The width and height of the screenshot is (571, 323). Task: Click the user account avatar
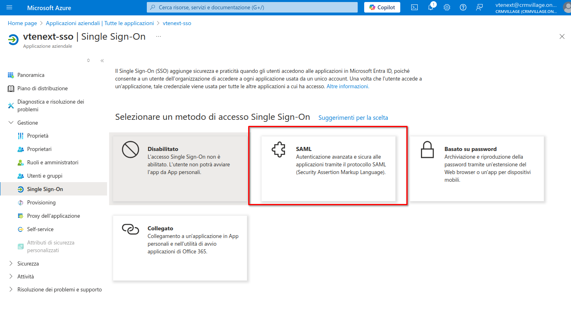567,7
